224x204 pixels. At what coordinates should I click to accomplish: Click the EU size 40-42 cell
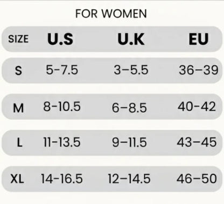(197, 106)
